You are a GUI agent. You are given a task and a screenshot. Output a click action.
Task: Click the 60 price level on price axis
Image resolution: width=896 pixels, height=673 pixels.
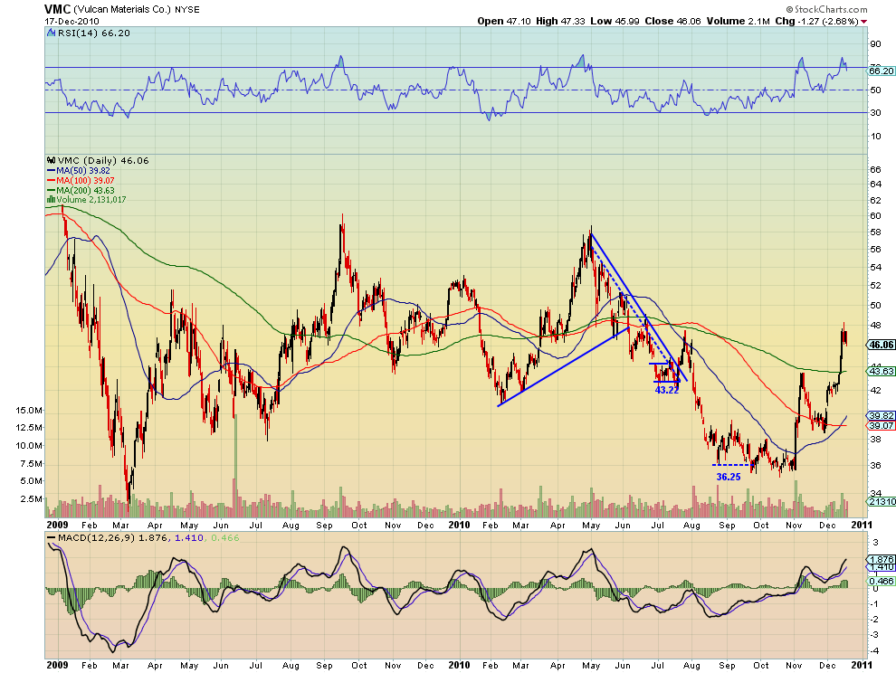875,216
